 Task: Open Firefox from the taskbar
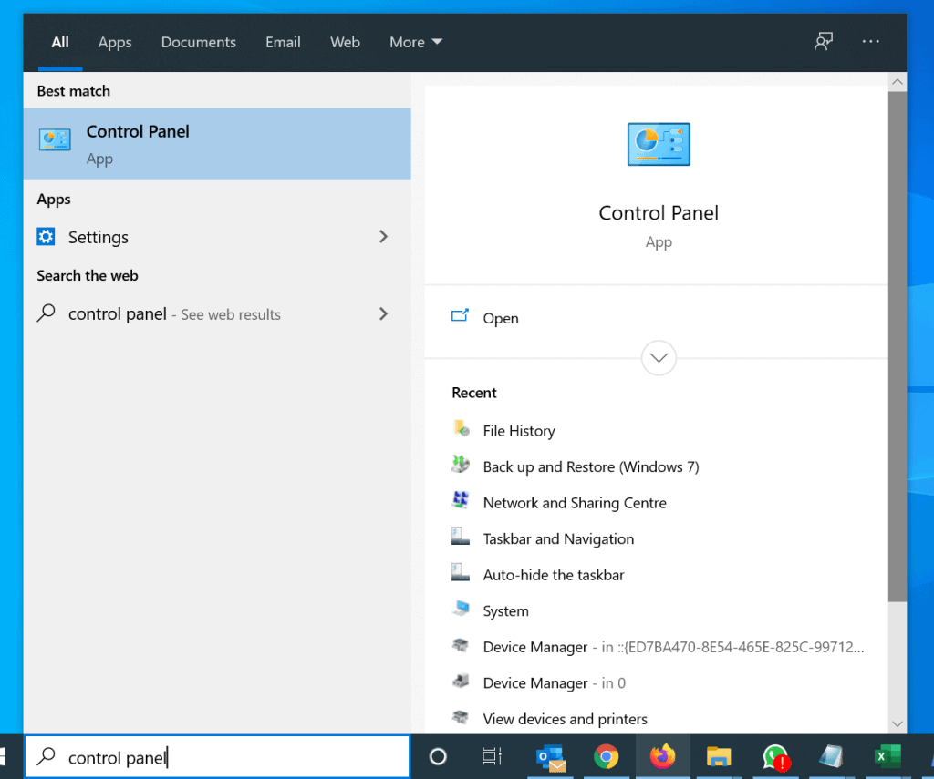(662, 757)
